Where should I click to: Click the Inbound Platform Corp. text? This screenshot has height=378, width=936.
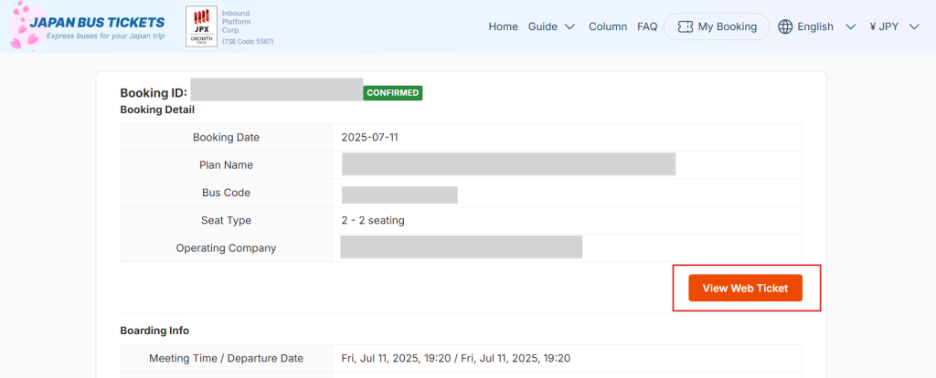238,21
